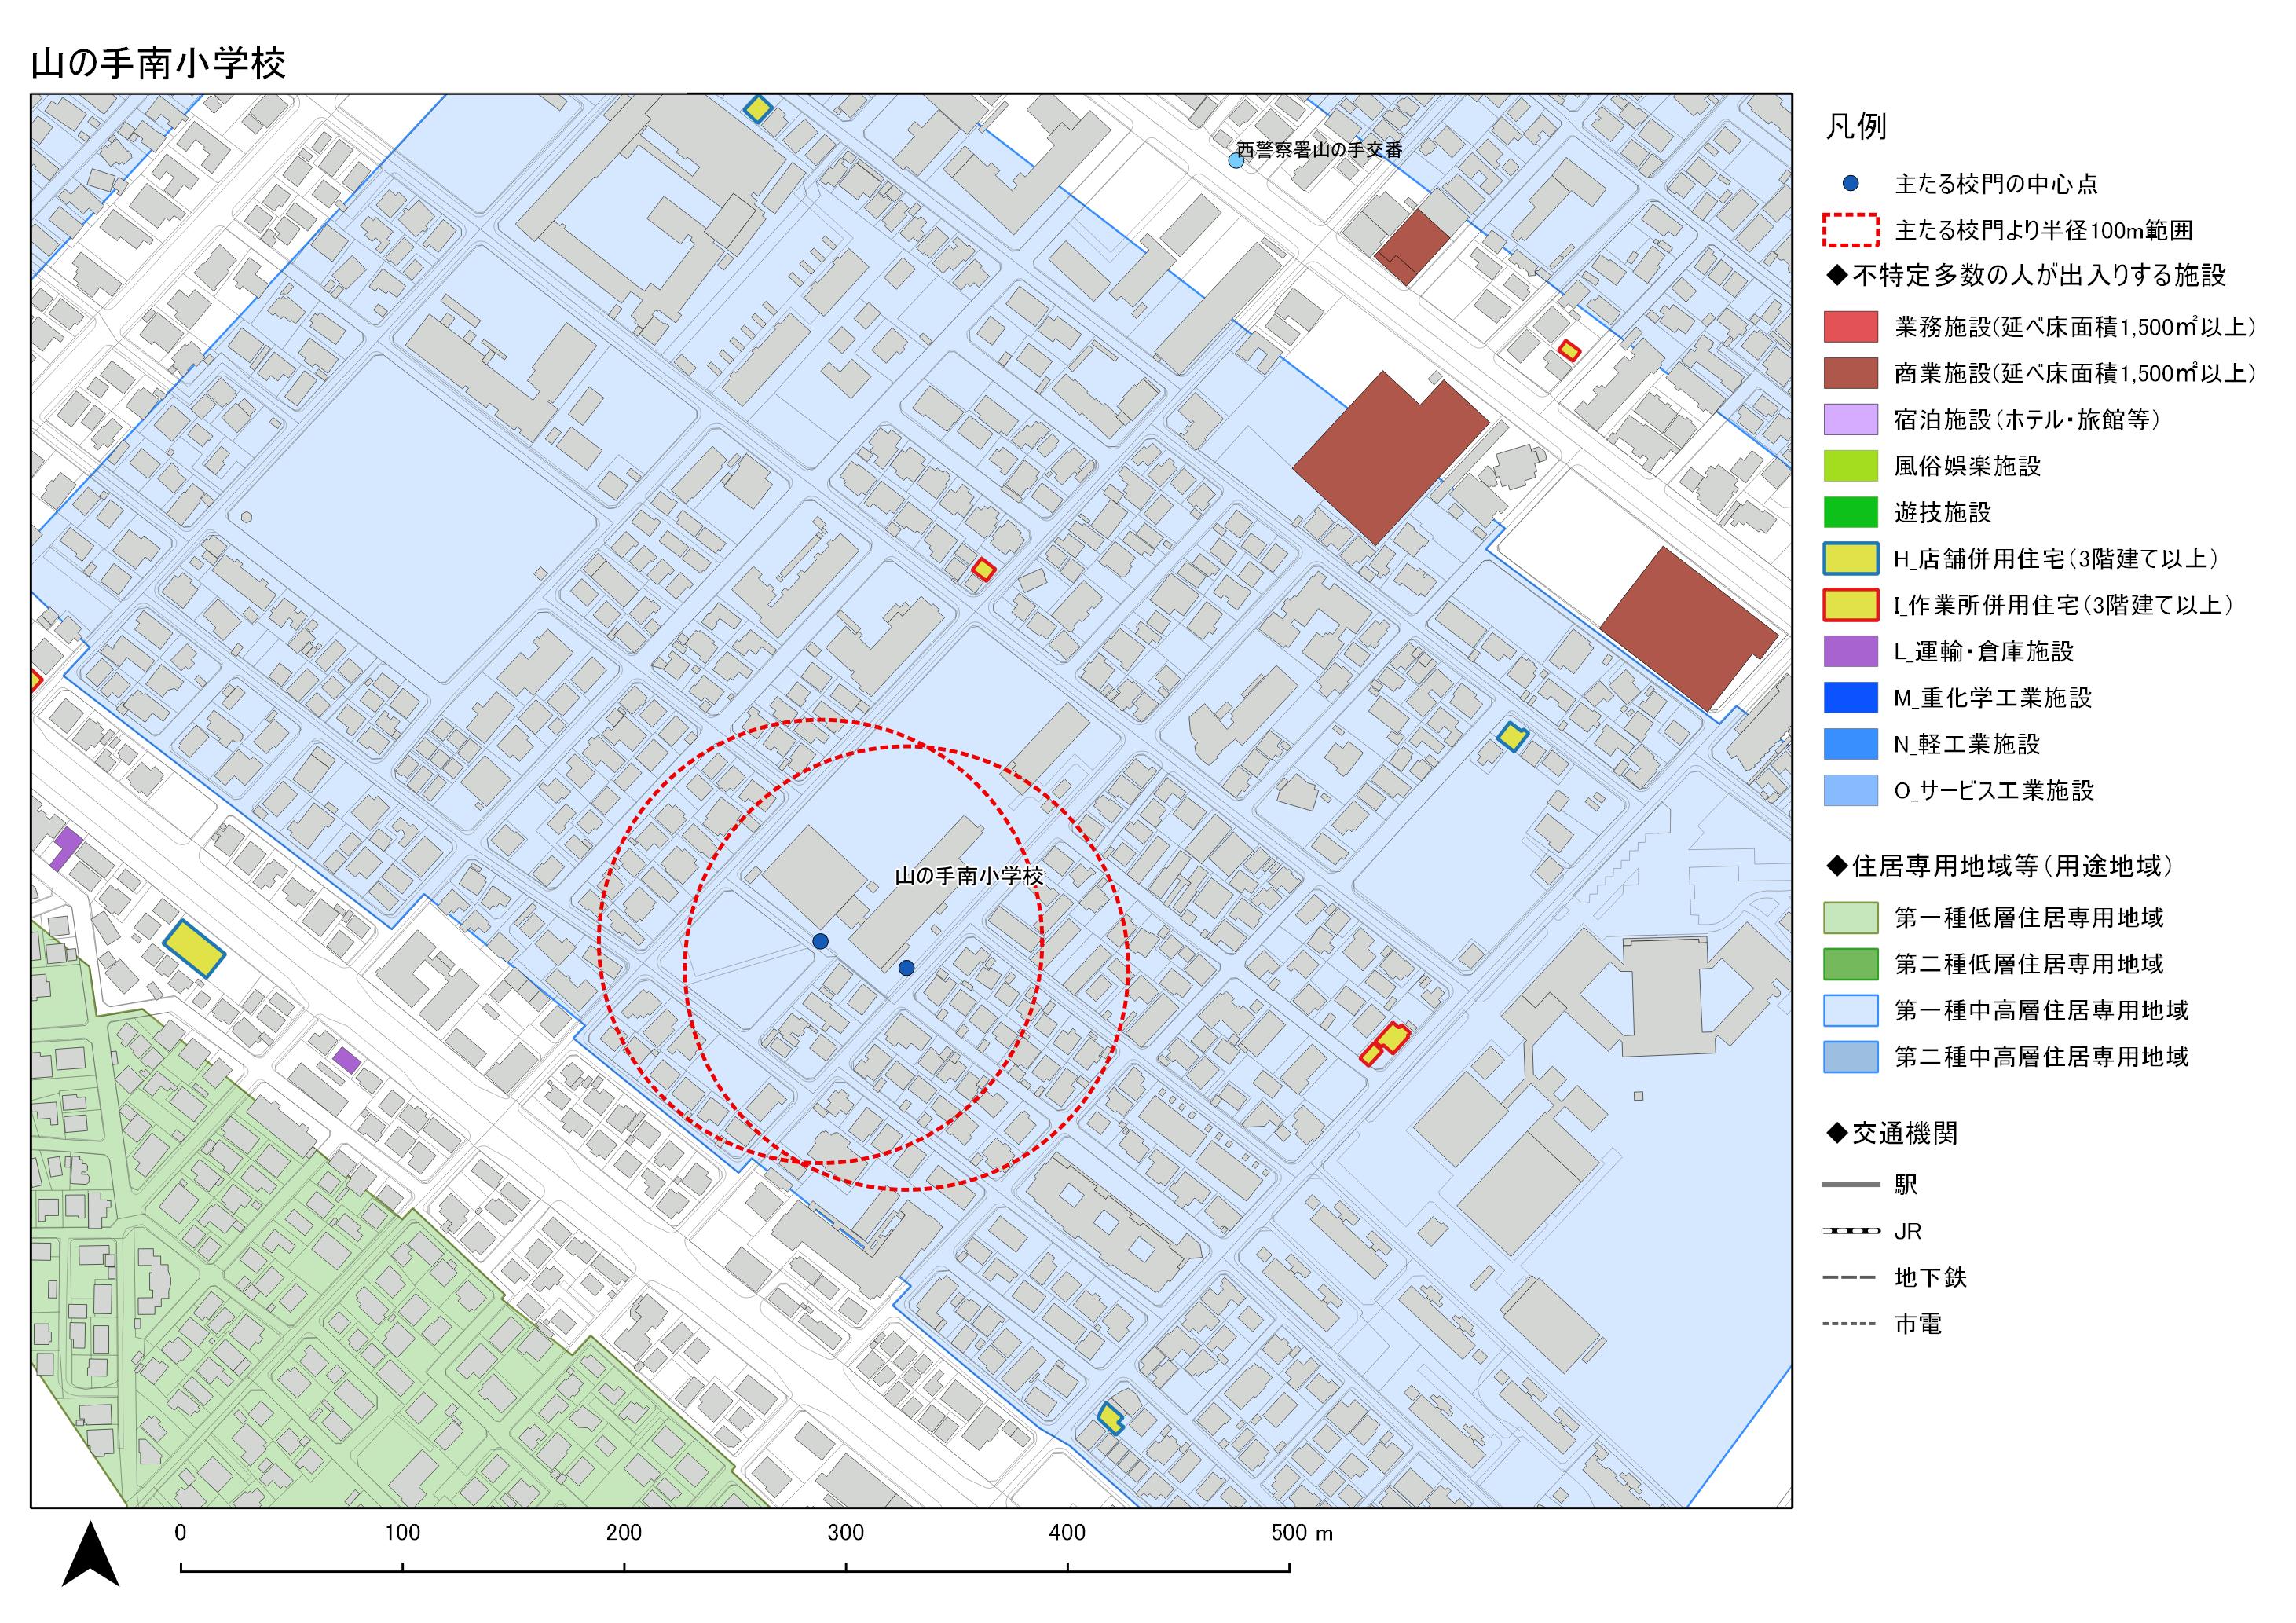Click the police box marker labeled 西警察署山の手交番

1236,160
